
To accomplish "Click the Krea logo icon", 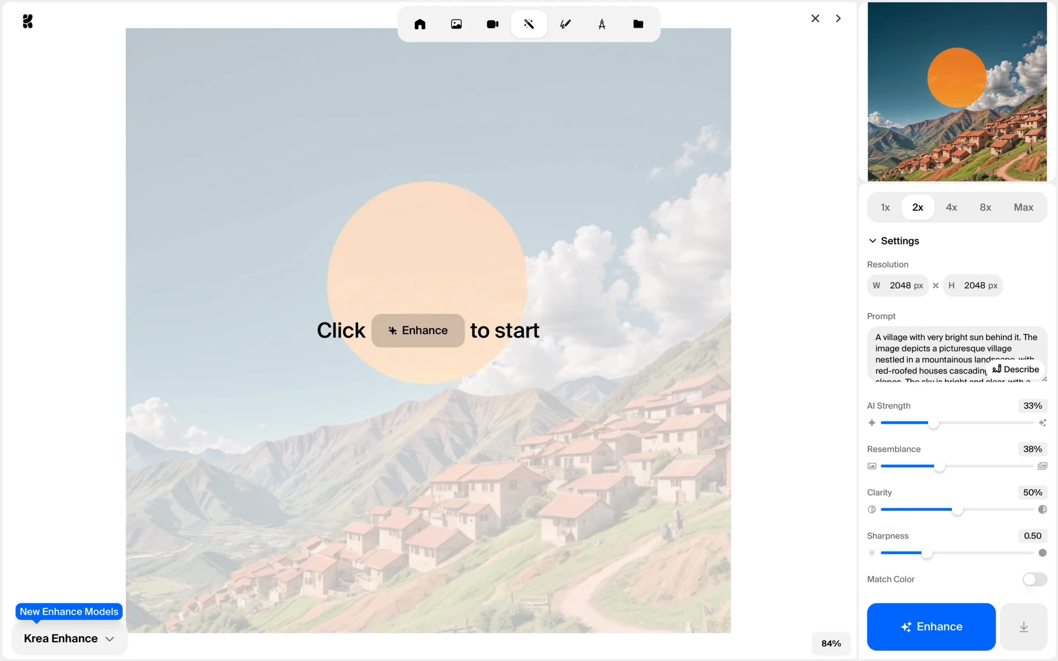I will [x=28, y=21].
